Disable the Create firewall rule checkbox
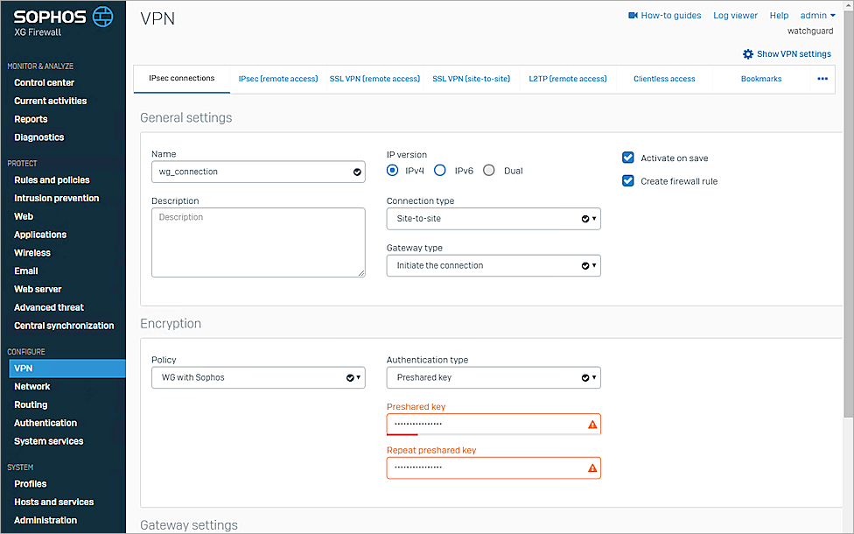 (627, 180)
